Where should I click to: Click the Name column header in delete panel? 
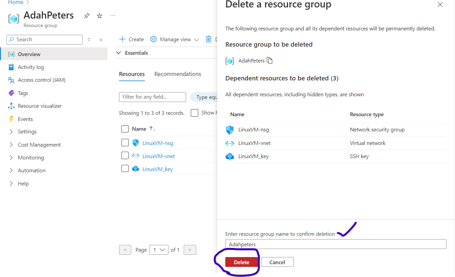[x=237, y=115]
